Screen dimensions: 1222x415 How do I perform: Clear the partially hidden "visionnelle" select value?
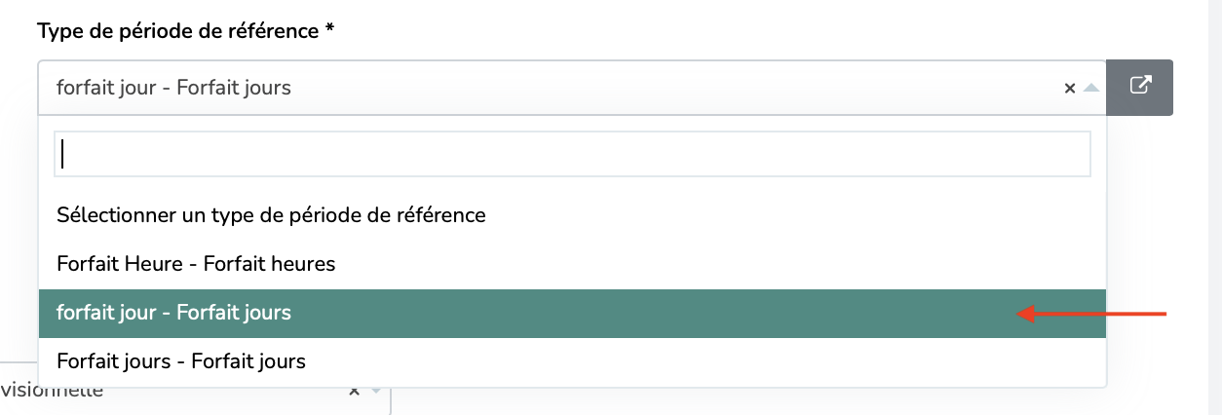pyautogui.click(x=354, y=391)
